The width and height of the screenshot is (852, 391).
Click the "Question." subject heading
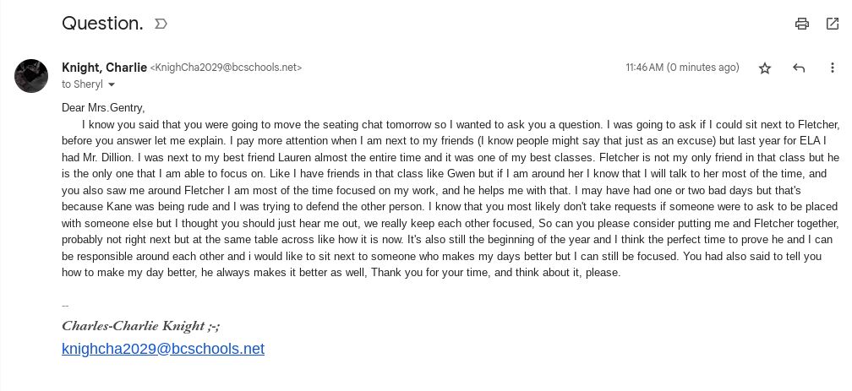coord(102,24)
